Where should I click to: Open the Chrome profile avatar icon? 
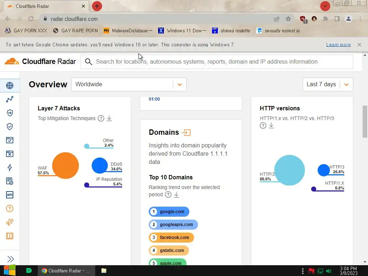point(349,19)
